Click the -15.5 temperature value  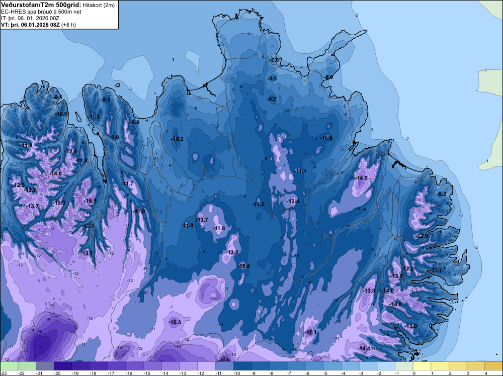pos(91,201)
